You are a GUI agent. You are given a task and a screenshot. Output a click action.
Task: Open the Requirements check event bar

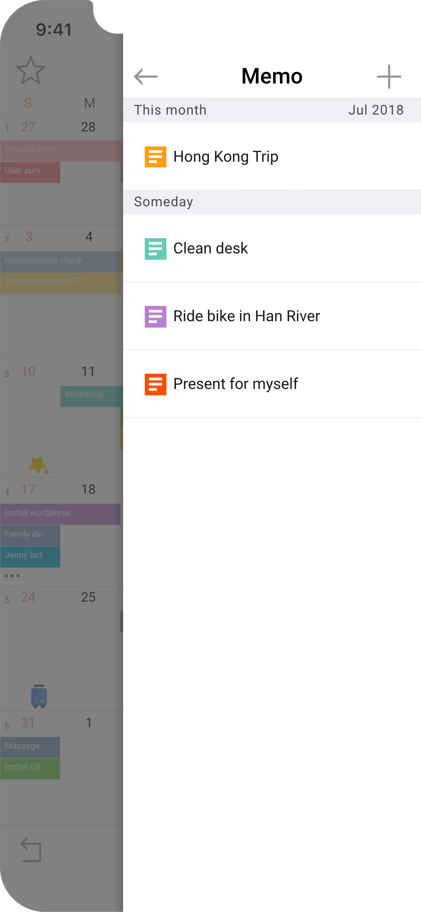pyautogui.click(x=60, y=261)
